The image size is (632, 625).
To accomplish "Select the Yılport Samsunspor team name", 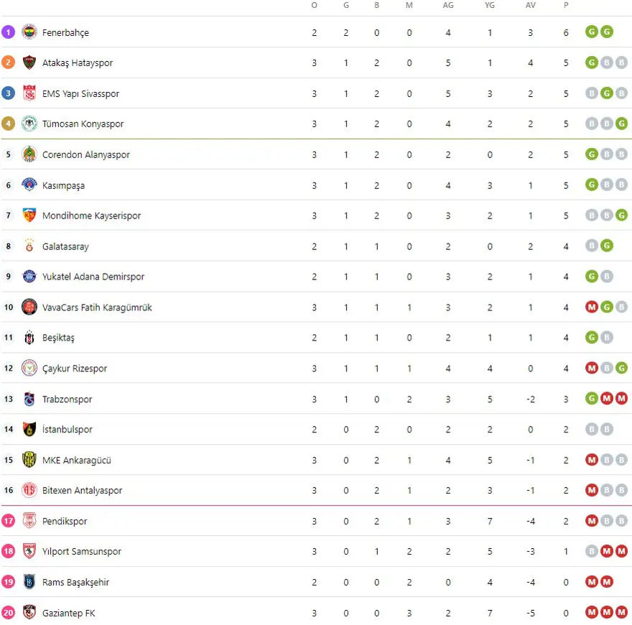I will click(x=82, y=552).
